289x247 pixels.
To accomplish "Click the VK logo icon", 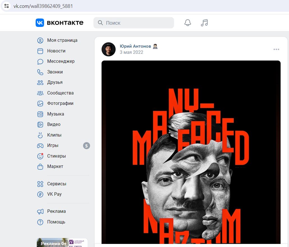I will 40,23.
